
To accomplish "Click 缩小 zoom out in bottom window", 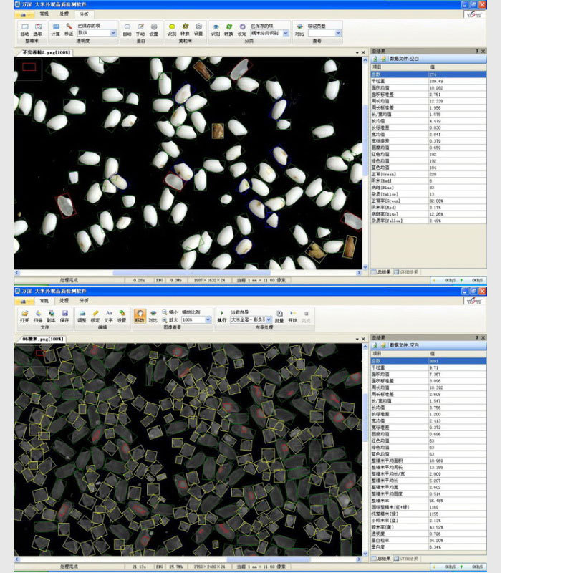I will (x=170, y=312).
